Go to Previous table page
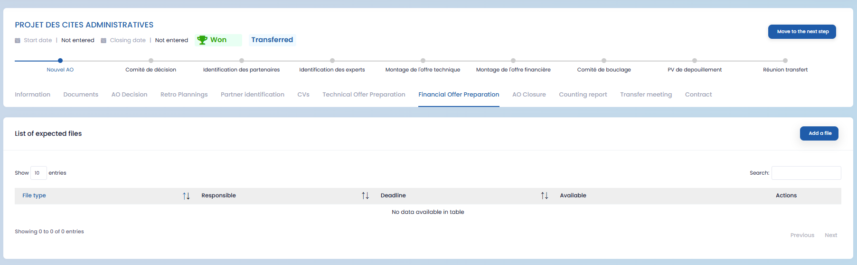Image resolution: width=857 pixels, height=265 pixels. pos(802,235)
